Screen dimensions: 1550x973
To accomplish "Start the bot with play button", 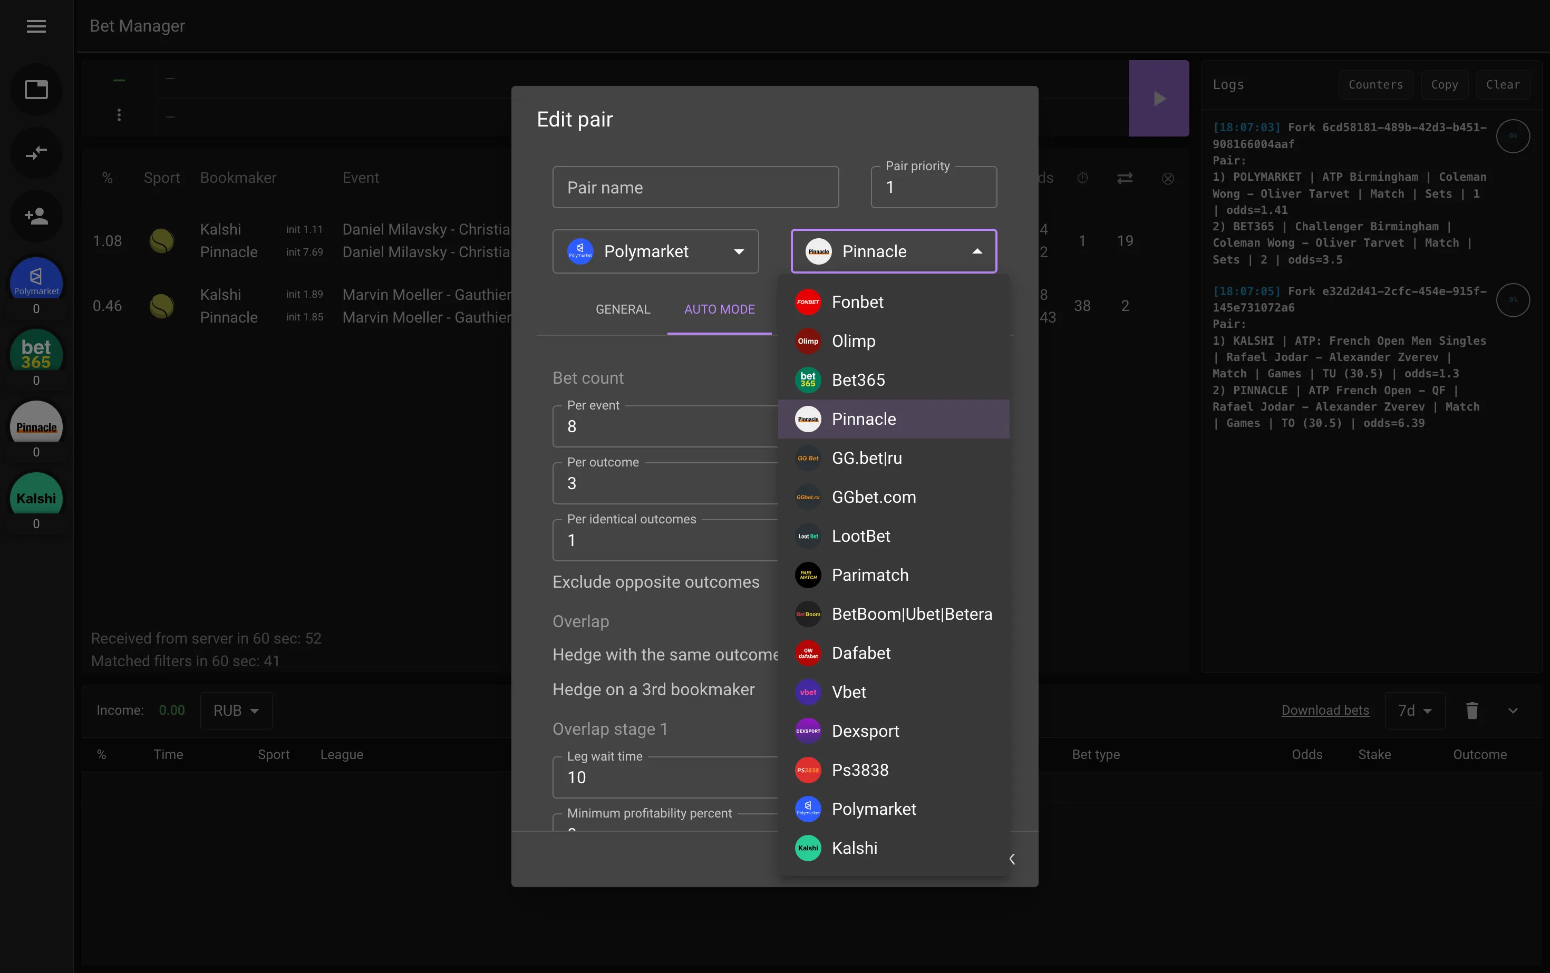I will point(1159,99).
